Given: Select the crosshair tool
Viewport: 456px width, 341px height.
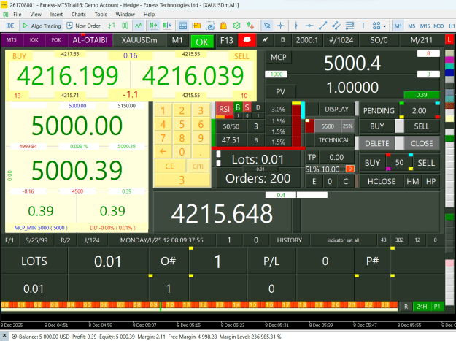Looking at the screenshot, I should (281, 26).
